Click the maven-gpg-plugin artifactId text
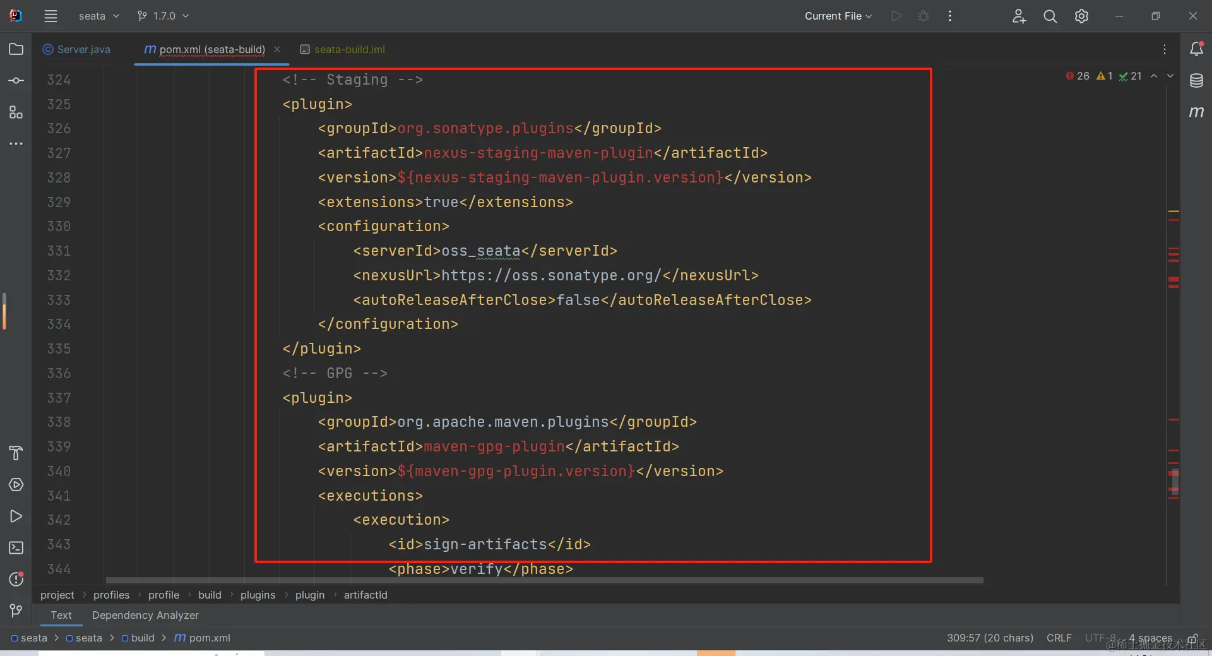1212x656 pixels. coord(494,447)
